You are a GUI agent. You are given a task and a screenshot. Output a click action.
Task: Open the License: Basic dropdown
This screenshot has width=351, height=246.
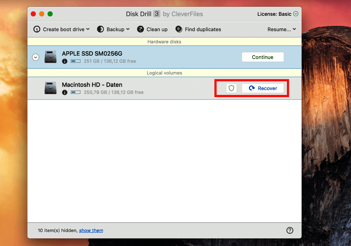pos(277,14)
